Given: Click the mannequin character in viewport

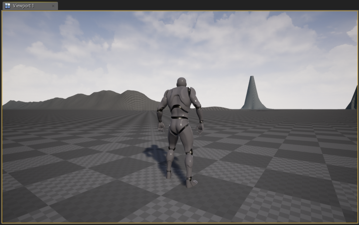Looking at the screenshot, I should click(x=180, y=132).
